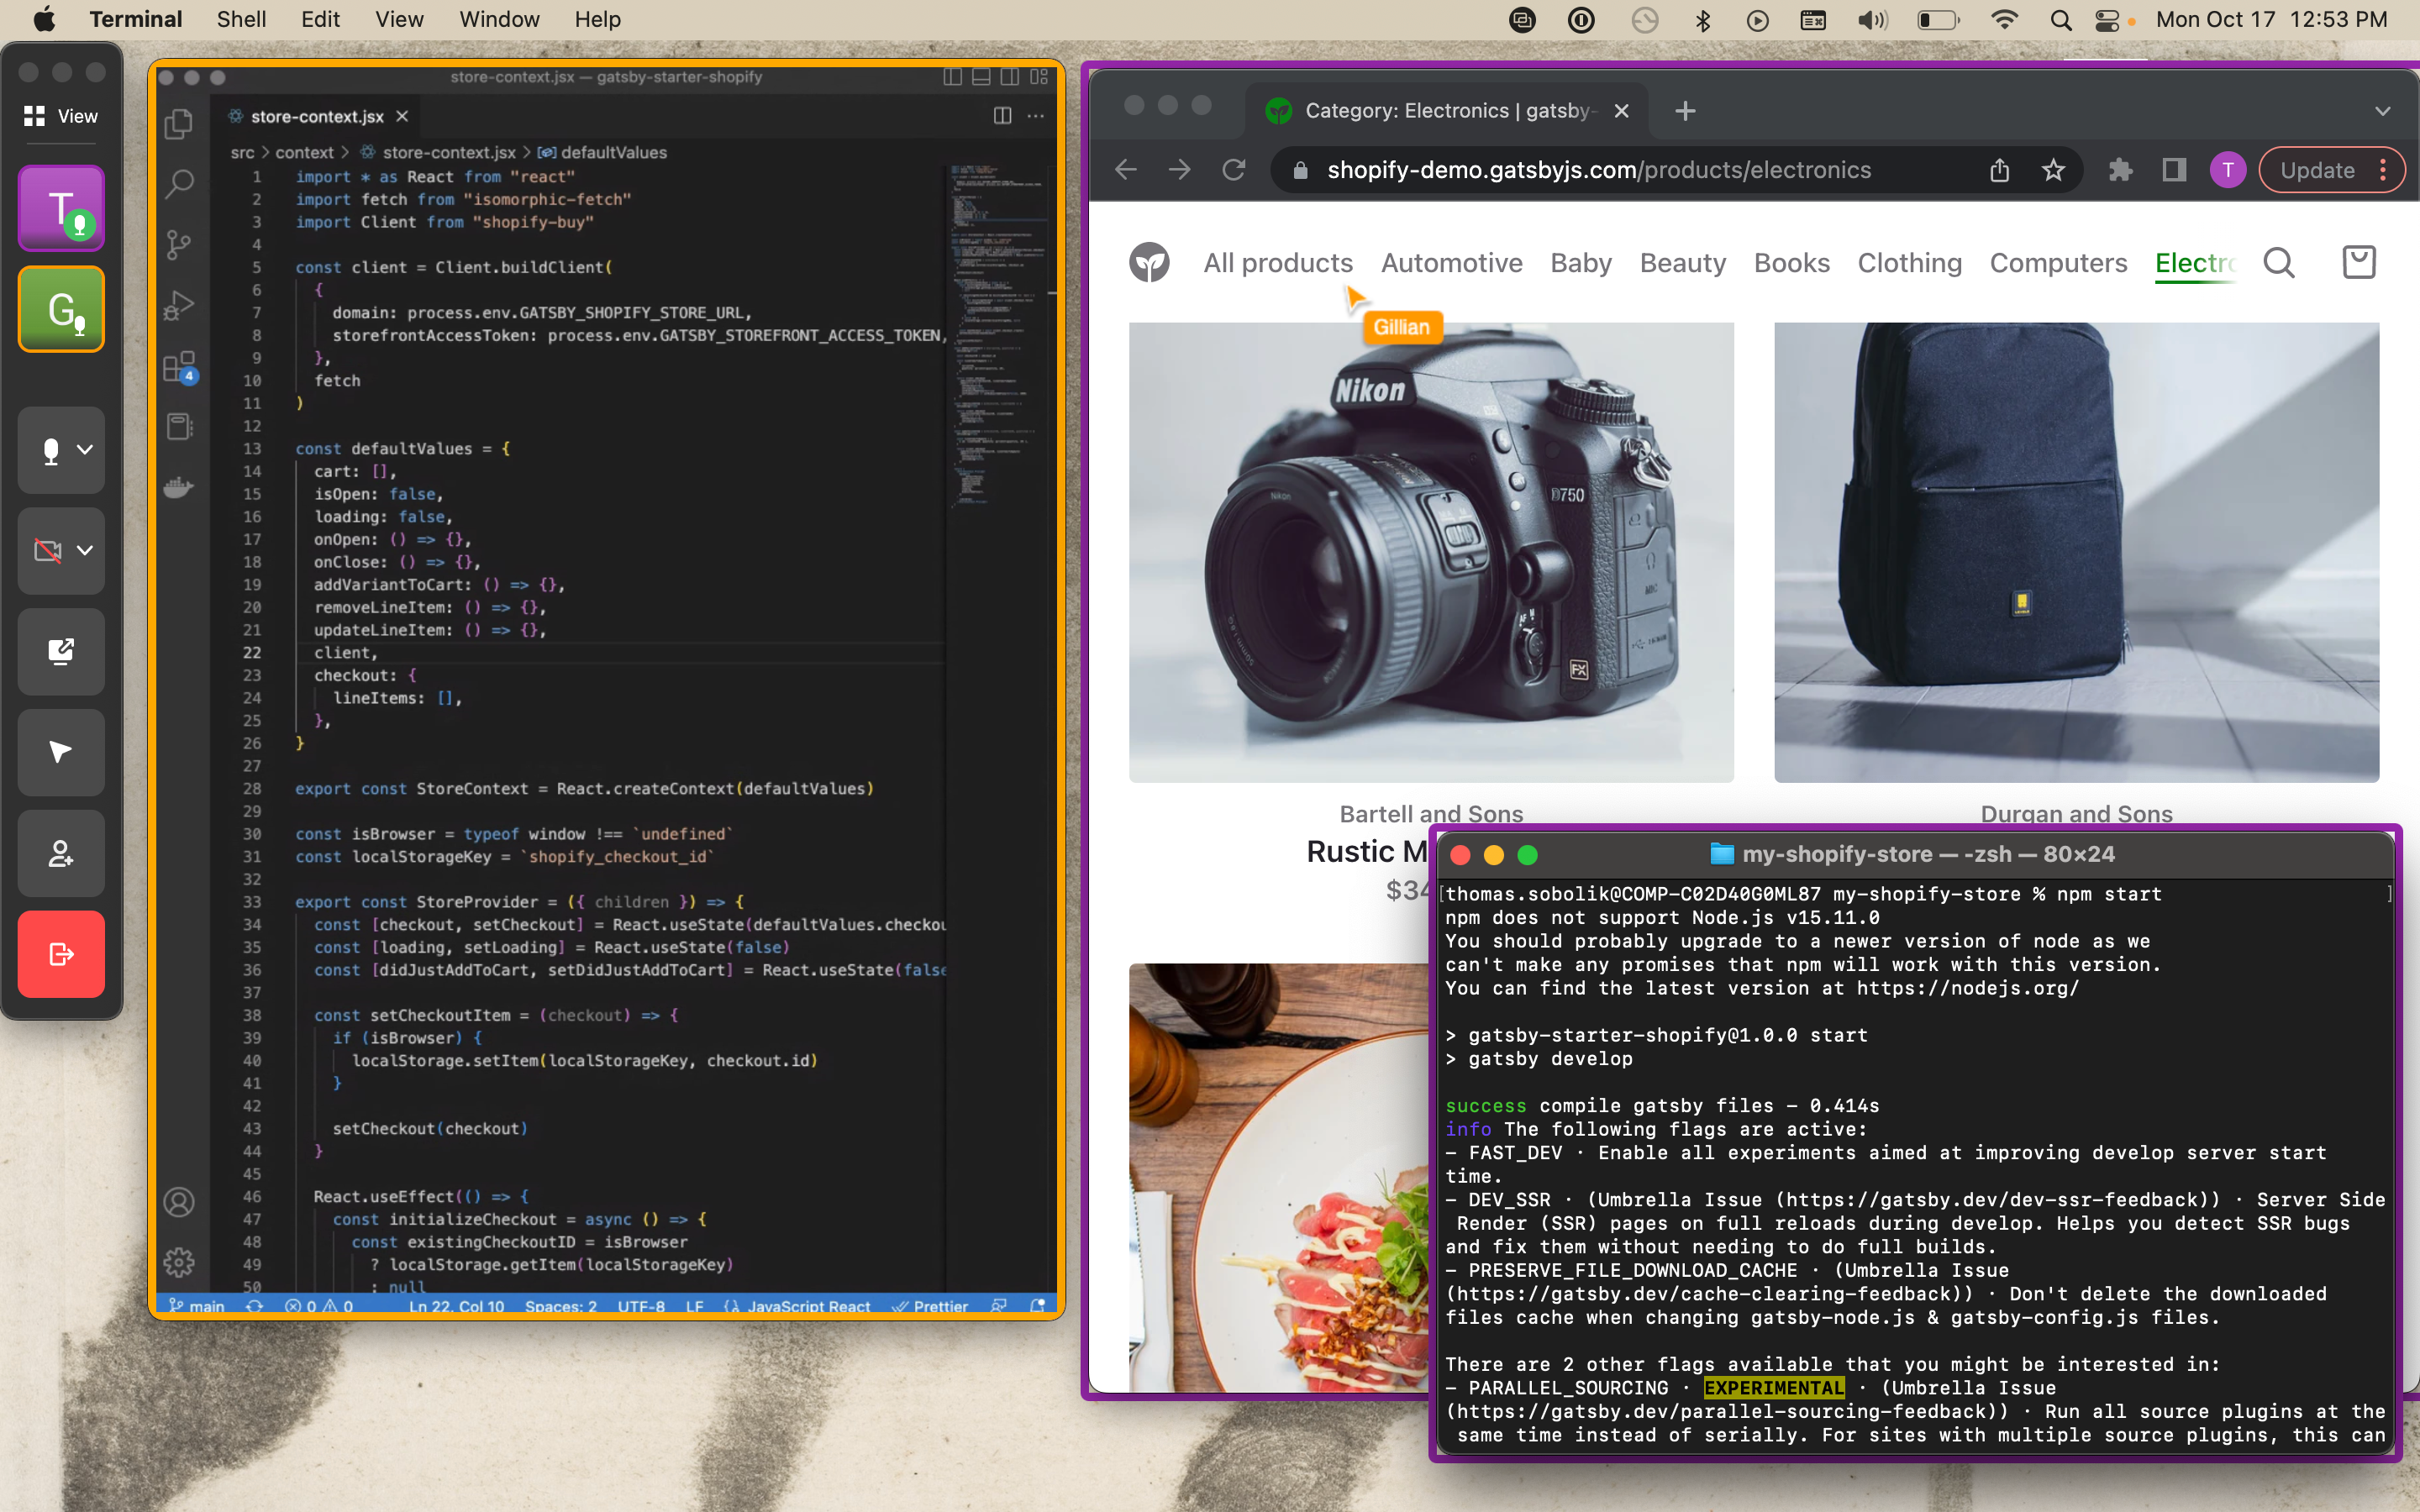Open the Shell menu in Terminal
The width and height of the screenshot is (2420, 1512).
click(240, 19)
